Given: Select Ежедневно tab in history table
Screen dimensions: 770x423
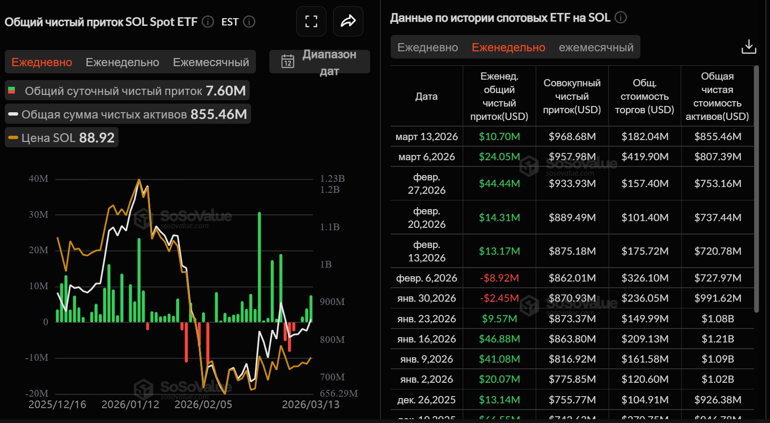Looking at the screenshot, I should coord(428,47).
